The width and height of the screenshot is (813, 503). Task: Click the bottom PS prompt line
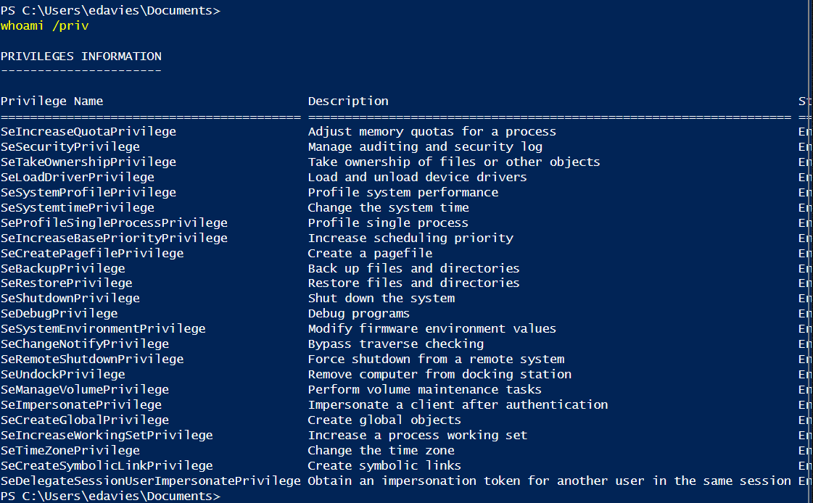click(110, 496)
